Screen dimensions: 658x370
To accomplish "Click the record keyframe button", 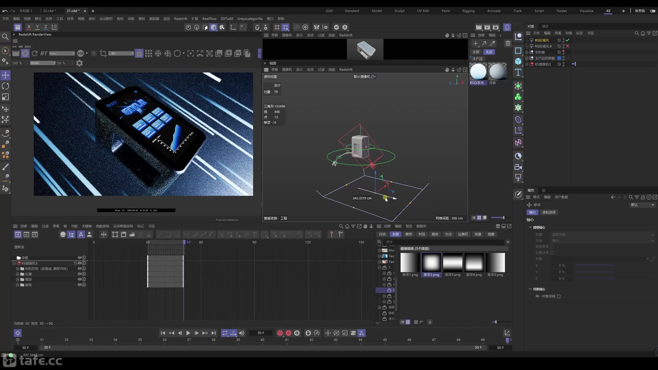I will coord(280,333).
